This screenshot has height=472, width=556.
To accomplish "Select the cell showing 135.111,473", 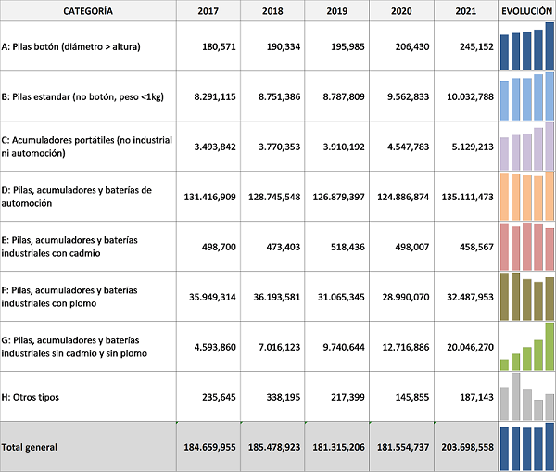I will [x=467, y=197].
